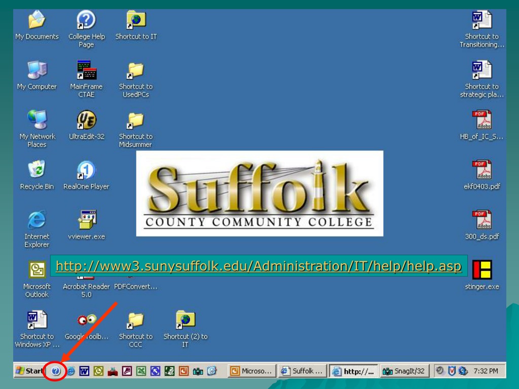
Task: Switch to the Microso... PowerPoint taskbar button
Action: (251, 371)
